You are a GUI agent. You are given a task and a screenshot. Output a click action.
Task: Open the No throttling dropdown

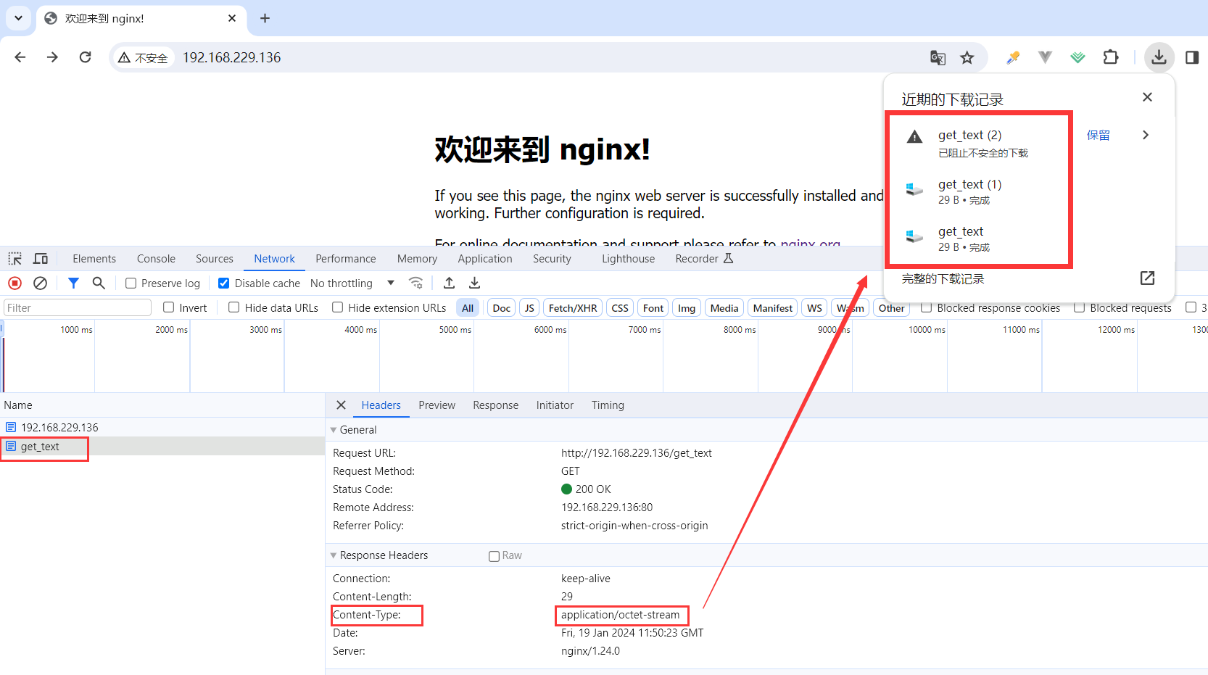[352, 283]
